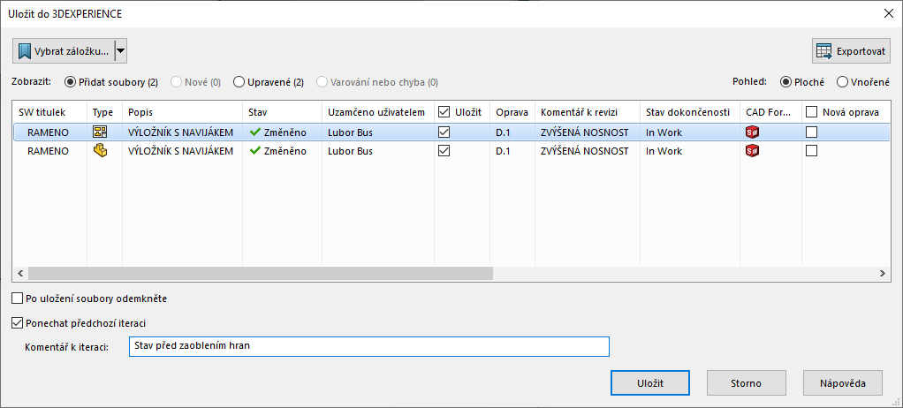Click the drawing type icon in the first row
The image size is (903, 408).
pos(100,132)
